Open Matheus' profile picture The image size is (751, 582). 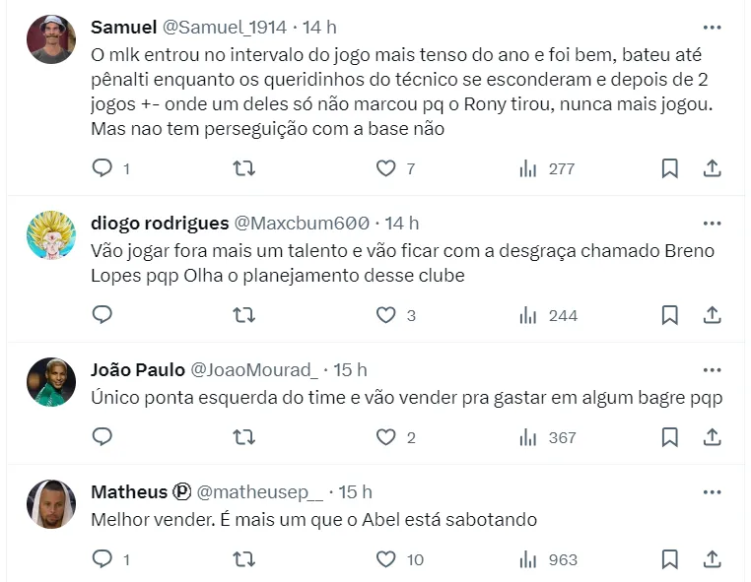click(x=51, y=504)
